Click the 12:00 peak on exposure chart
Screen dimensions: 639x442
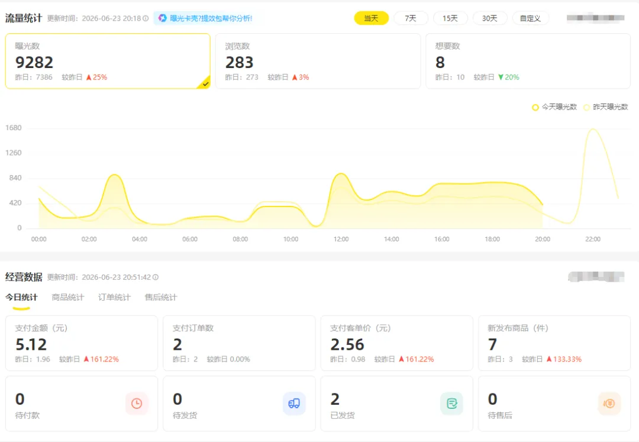[341, 174]
